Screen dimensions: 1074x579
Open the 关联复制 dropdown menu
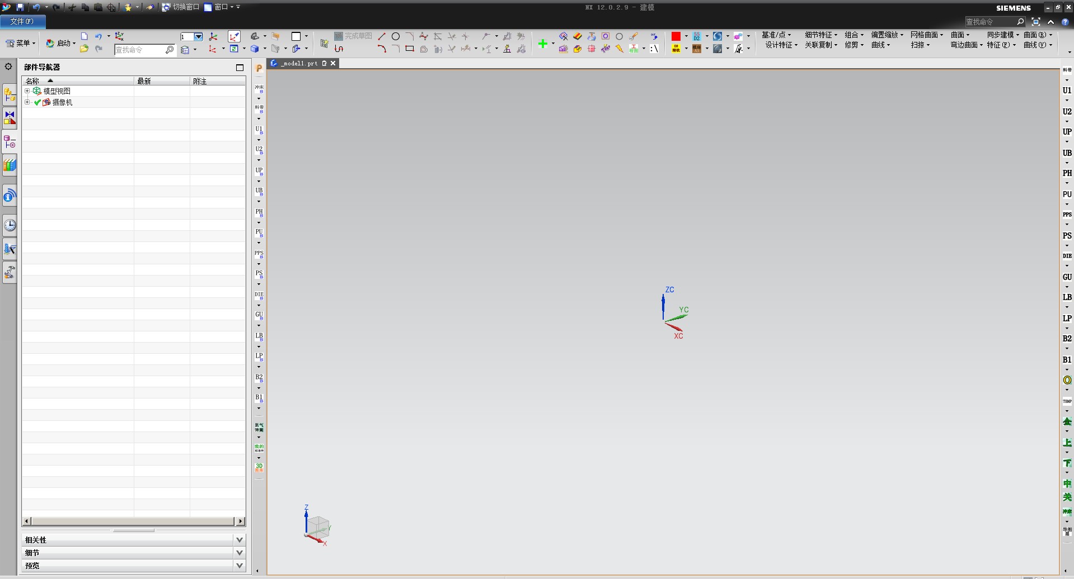[x=821, y=45]
